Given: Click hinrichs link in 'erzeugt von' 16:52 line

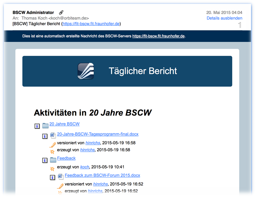Looking at the screenshot, I should (x=95, y=191).
